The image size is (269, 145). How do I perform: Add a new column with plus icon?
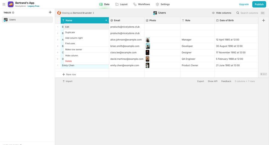(264, 20)
